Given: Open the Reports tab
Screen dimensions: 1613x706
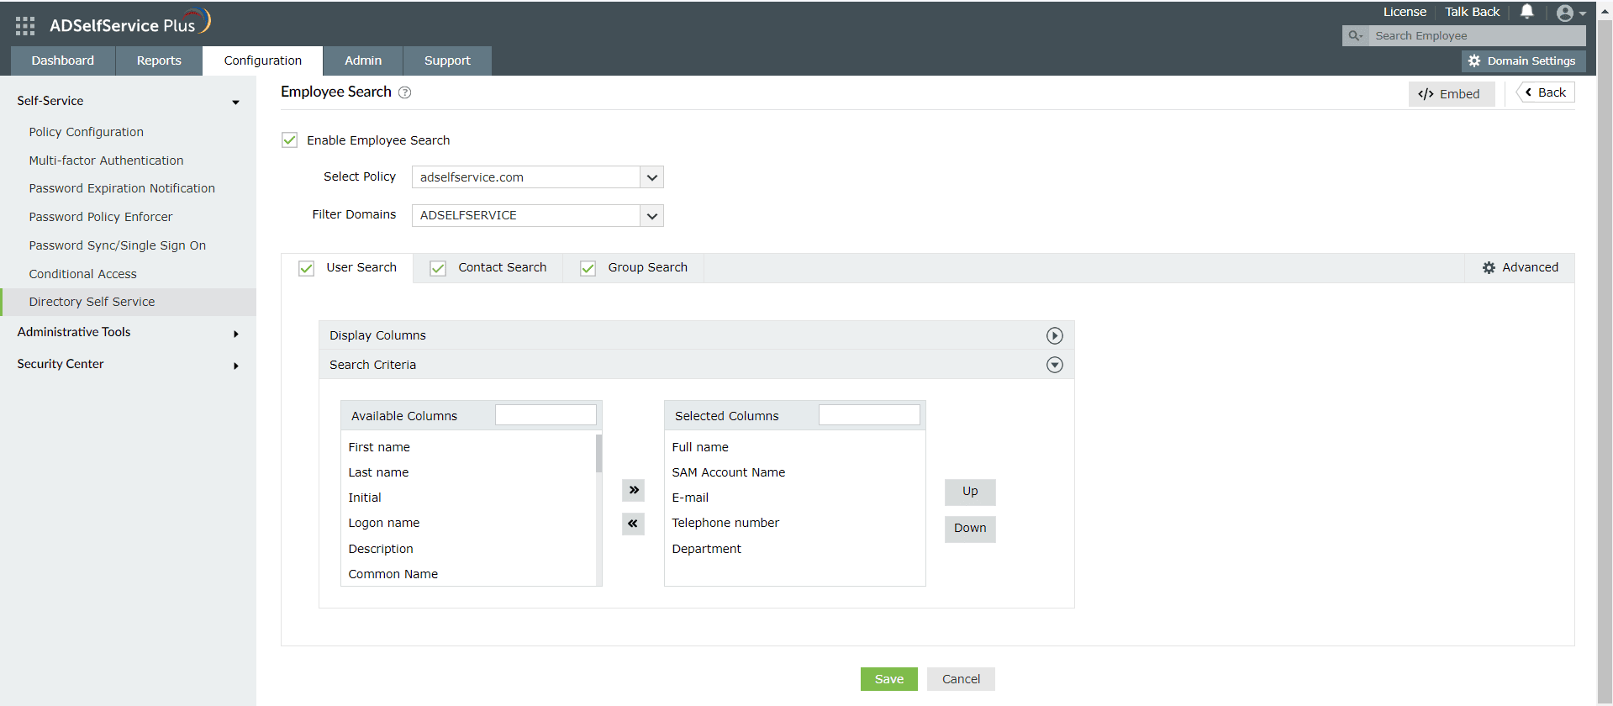Looking at the screenshot, I should point(159,61).
